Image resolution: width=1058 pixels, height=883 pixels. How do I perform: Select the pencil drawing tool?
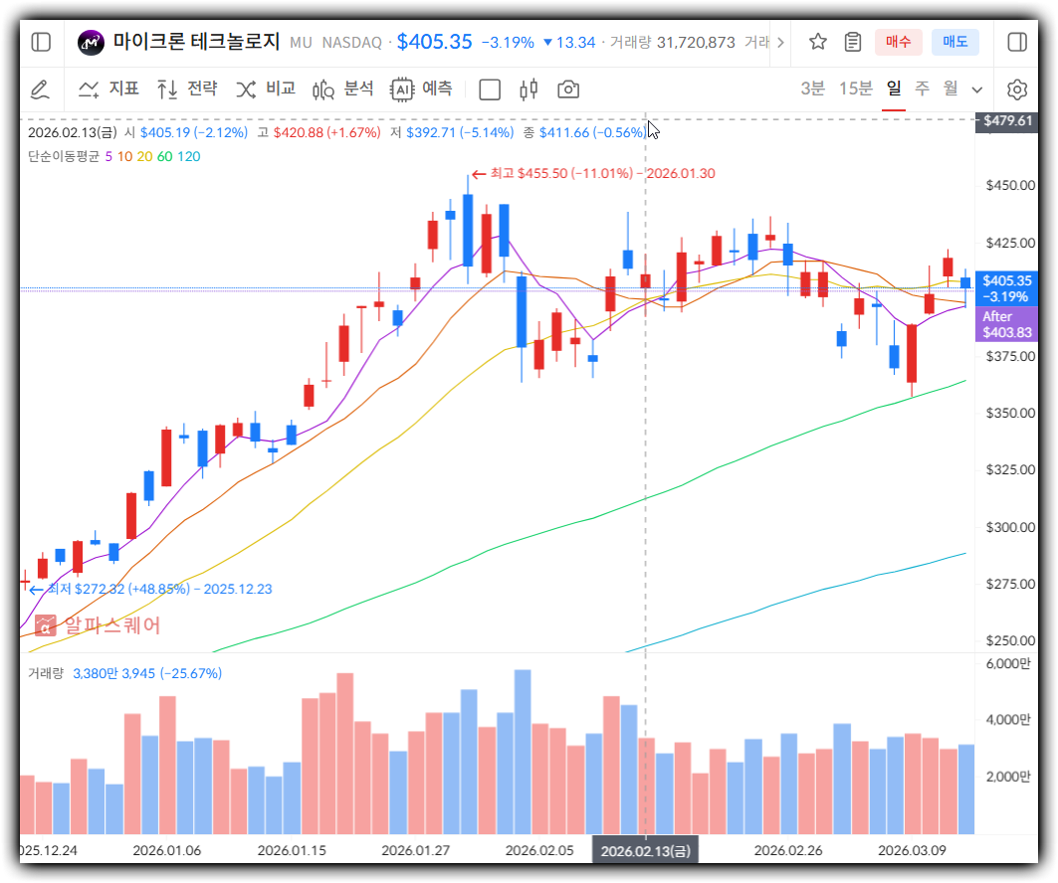(x=40, y=89)
